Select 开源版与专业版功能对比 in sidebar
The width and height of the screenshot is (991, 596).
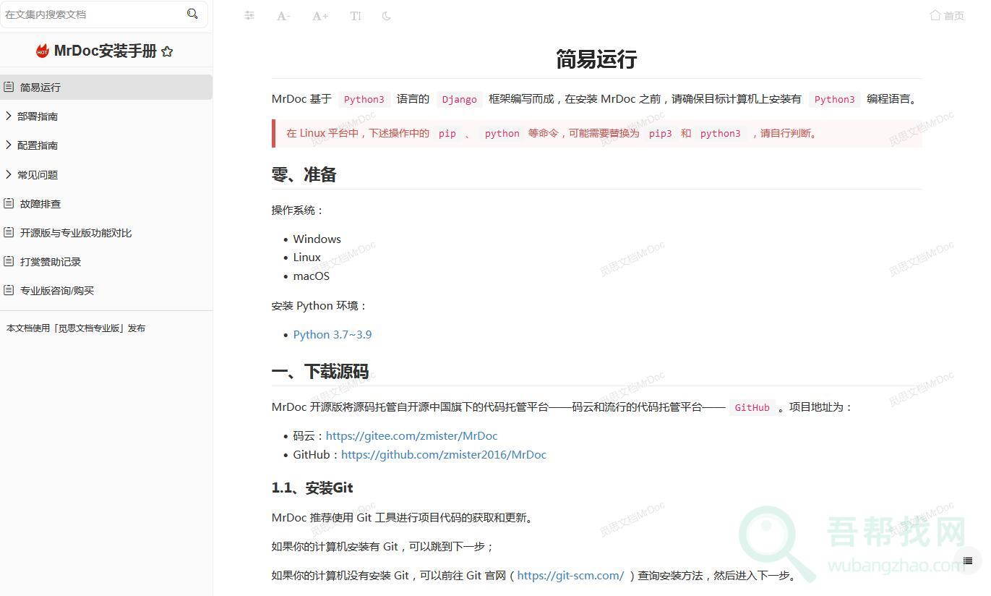pyautogui.click(x=76, y=233)
